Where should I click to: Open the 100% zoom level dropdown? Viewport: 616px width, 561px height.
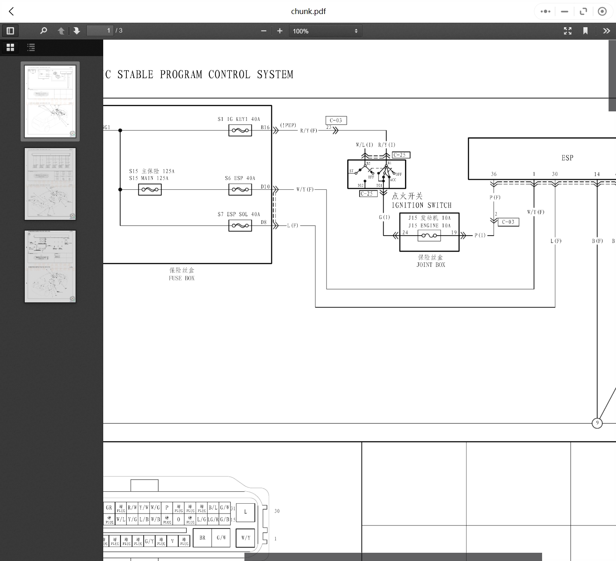[x=325, y=31]
